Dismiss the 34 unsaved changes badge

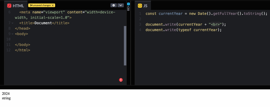coord(53,5)
